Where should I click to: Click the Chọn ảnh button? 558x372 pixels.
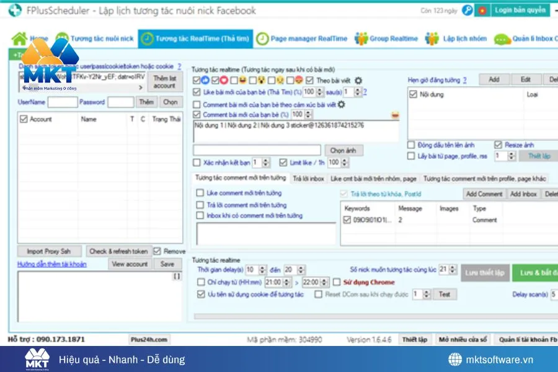click(x=345, y=151)
